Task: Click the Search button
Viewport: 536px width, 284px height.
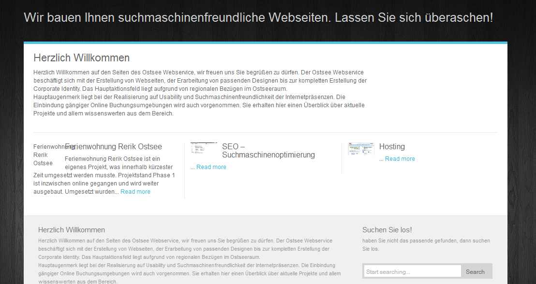Action: (475, 272)
